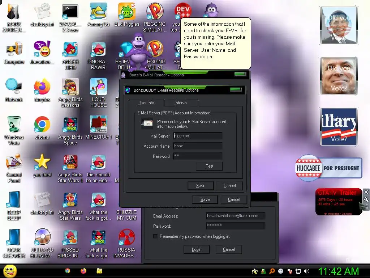Open the Bad Piggies desktop icon

tap(127, 14)
